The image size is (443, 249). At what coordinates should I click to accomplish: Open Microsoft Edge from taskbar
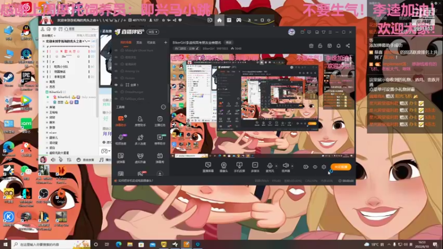[x=119, y=244]
